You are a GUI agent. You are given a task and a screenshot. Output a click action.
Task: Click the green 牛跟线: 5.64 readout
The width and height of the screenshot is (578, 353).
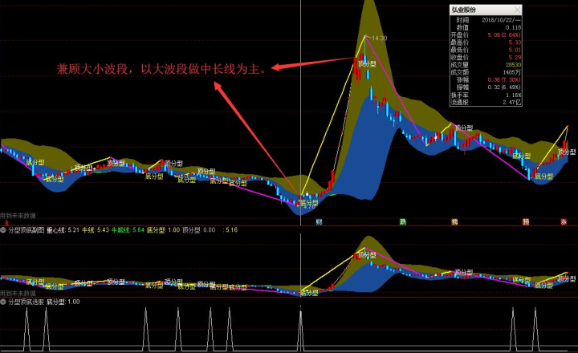pos(128,230)
